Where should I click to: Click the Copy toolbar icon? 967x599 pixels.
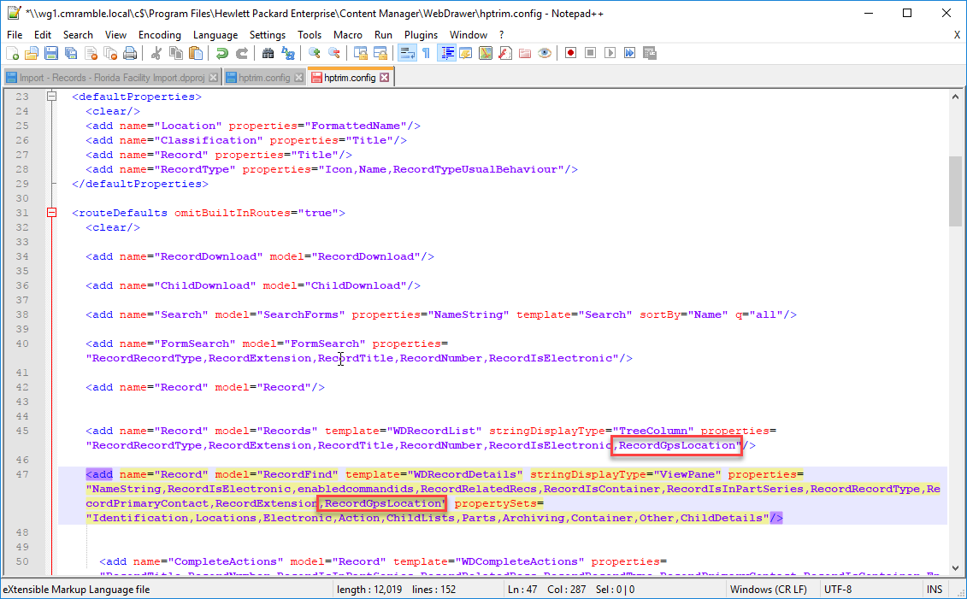coord(176,54)
